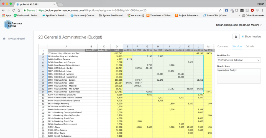
Task: Open the Facebook browser extension icon
Action: point(226,10)
